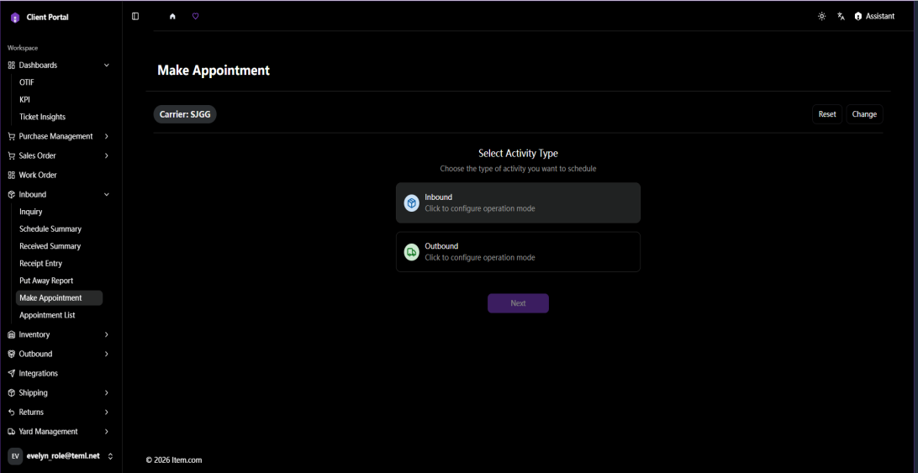Expand Sales Order chevron
The width and height of the screenshot is (918, 473).
(x=107, y=155)
